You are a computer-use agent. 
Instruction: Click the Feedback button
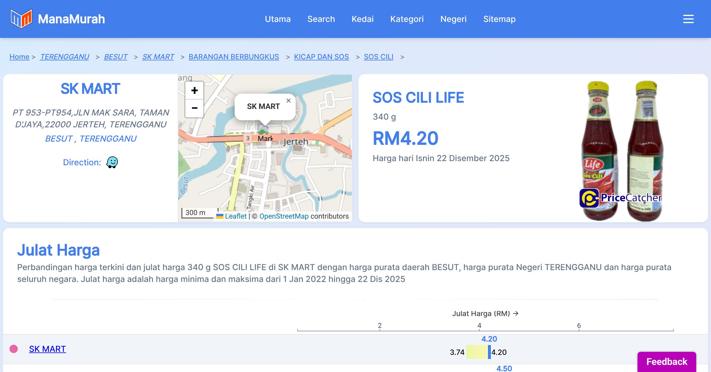tap(667, 362)
